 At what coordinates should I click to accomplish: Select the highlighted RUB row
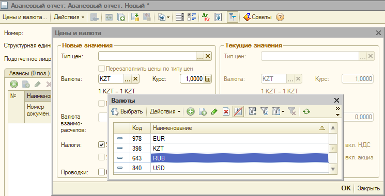coord(221,158)
